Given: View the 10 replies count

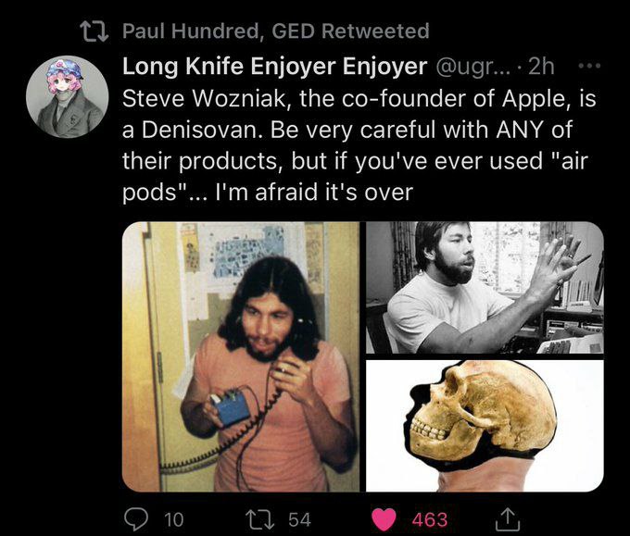Looking at the screenshot, I should point(172,519).
